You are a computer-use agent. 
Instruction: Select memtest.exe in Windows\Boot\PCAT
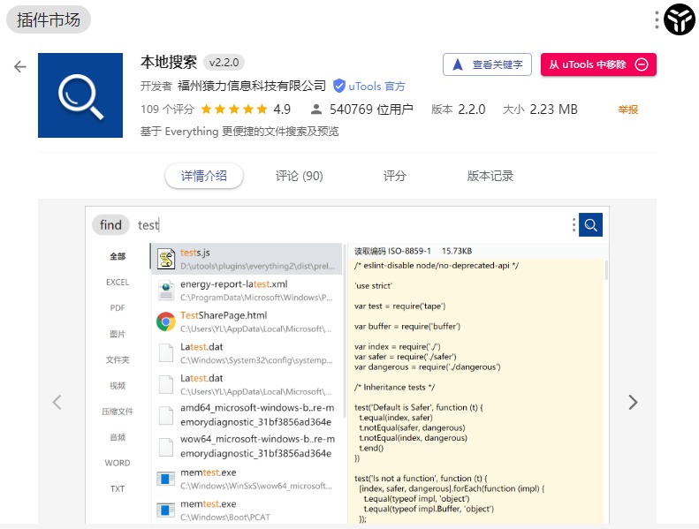[x=247, y=510]
